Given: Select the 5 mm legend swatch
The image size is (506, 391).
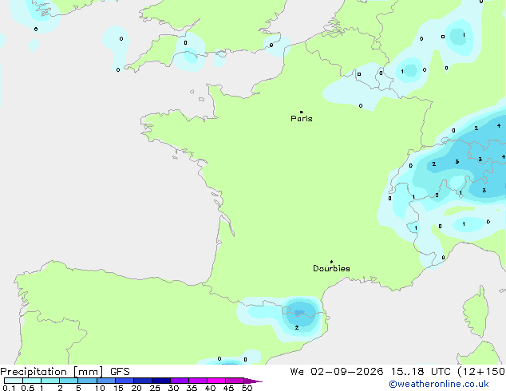Looking at the screenshot, I should coord(88,381).
